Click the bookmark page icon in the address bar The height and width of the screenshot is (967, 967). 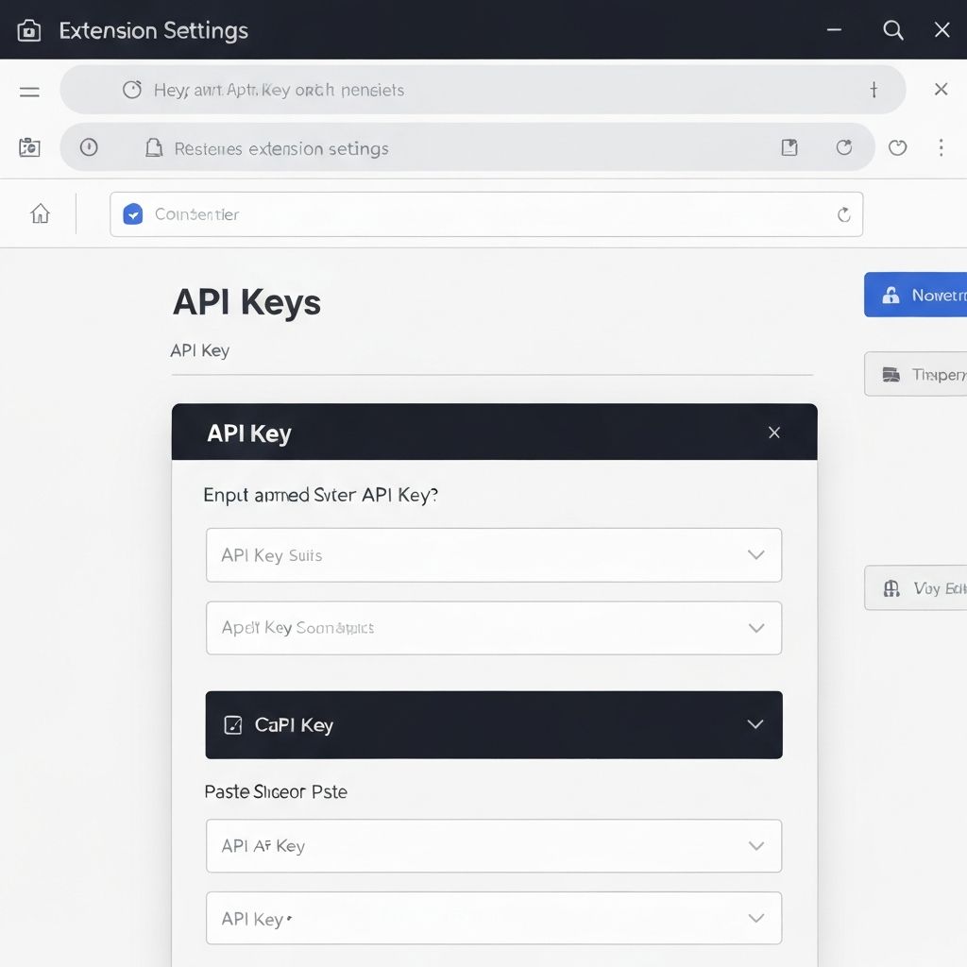pyautogui.click(x=789, y=147)
